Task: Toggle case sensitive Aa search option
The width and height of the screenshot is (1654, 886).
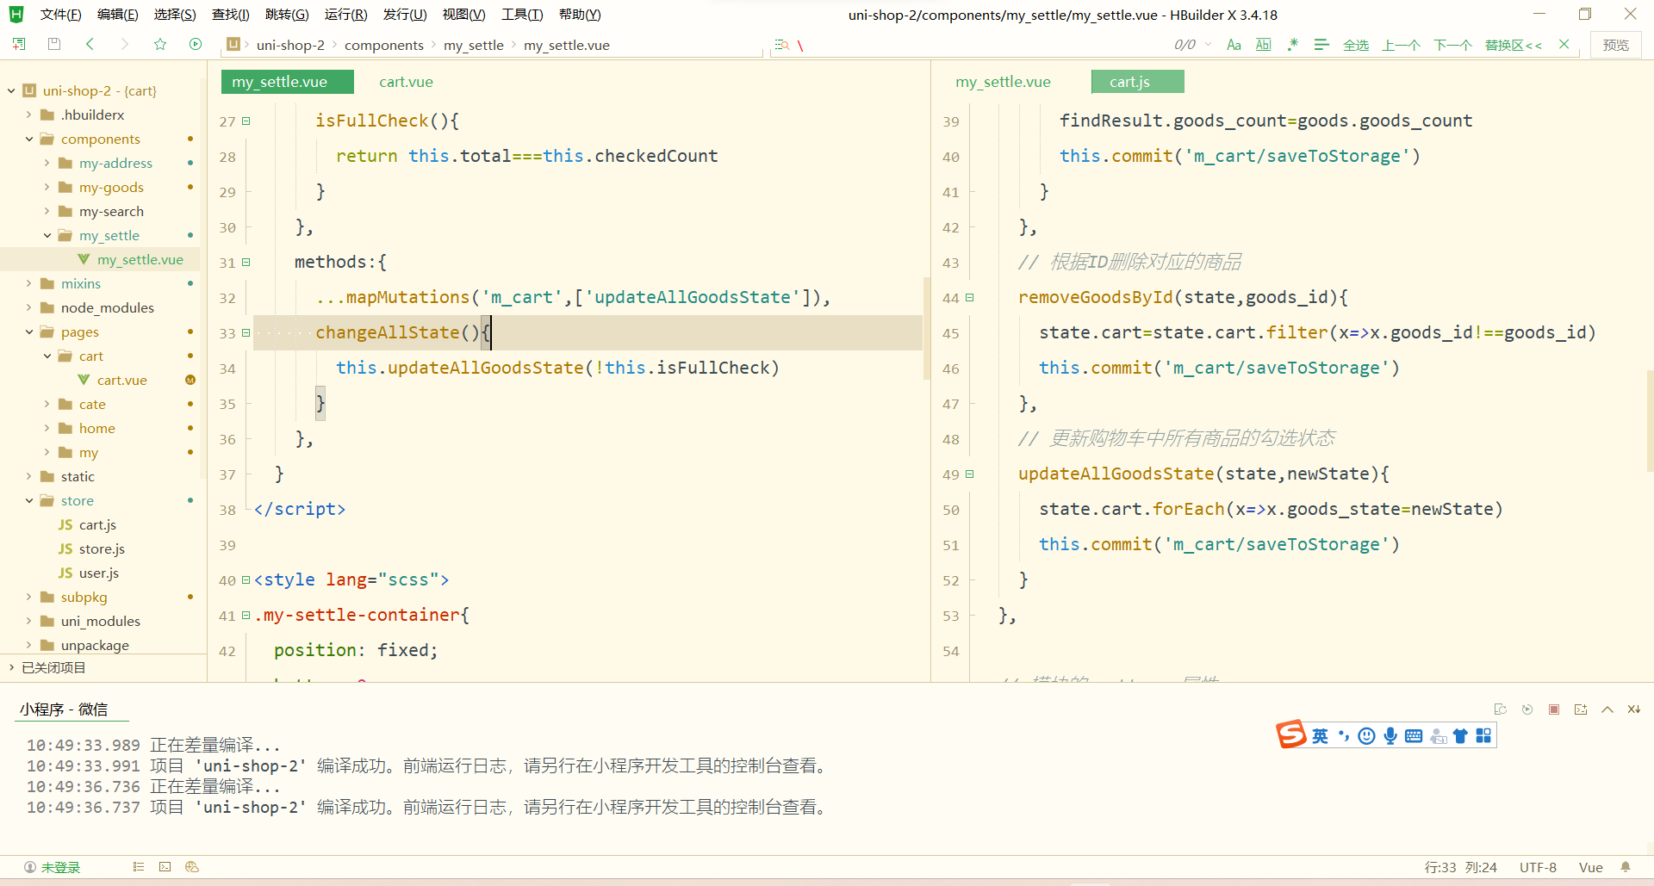Action: pos(1234,45)
